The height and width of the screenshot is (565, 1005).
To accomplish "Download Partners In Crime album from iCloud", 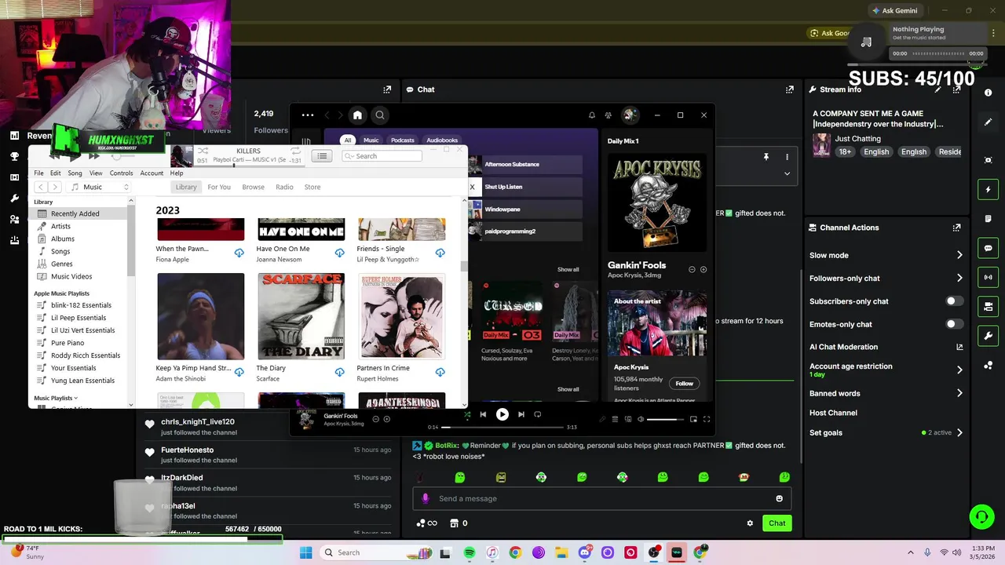I will pos(440,372).
